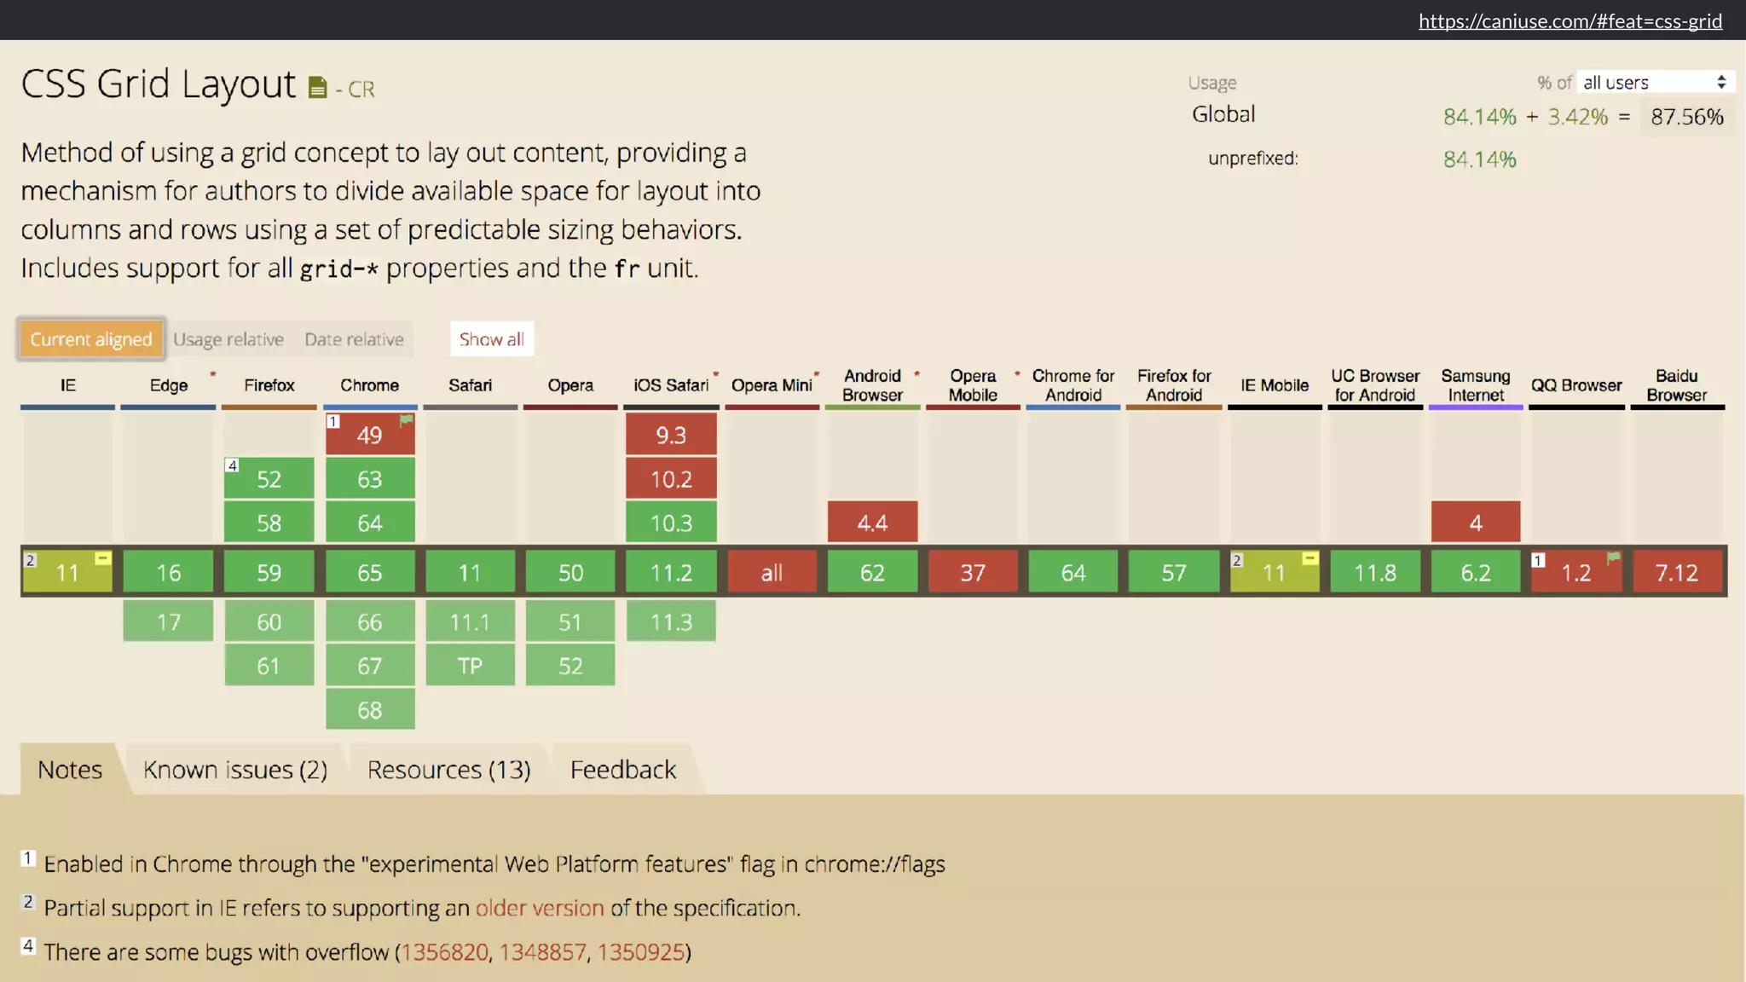Follow the older version specification link
1746x982 pixels.
tap(540, 908)
